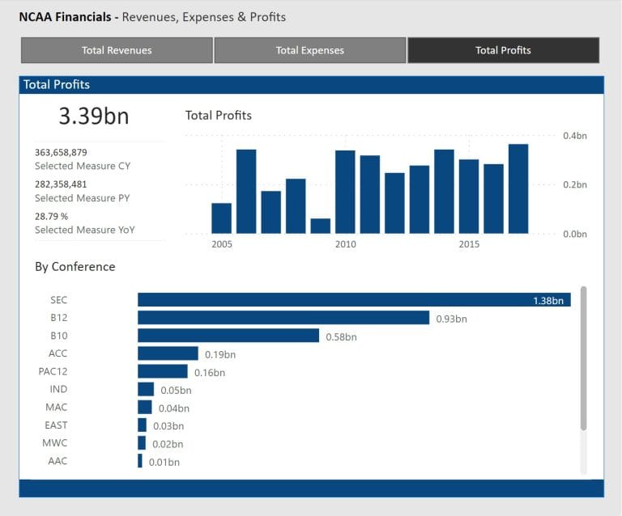Select the Total Profits tab
Image resolution: width=622 pixels, height=516 pixels.
pos(503,50)
